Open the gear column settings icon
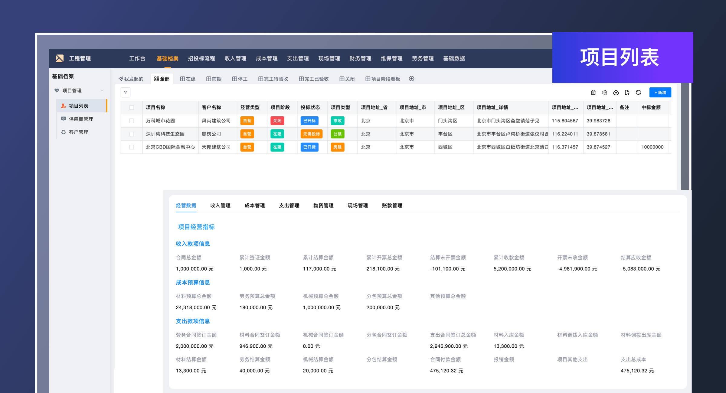Viewport: 726px width, 393px height. [604, 93]
